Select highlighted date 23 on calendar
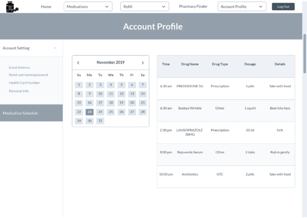307x218 pixels. pos(90,112)
